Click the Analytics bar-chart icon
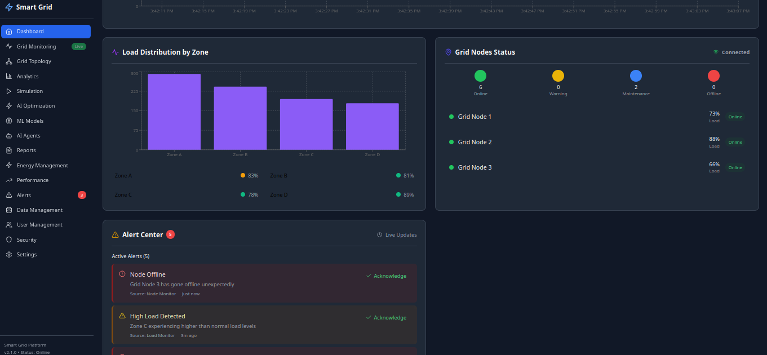767x355 pixels. click(9, 76)
